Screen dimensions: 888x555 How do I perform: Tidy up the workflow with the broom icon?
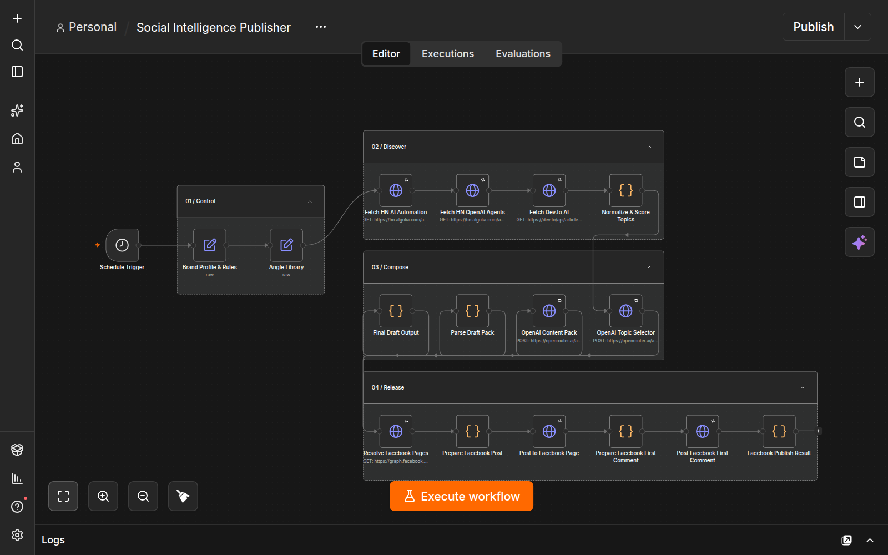point(183,496)
